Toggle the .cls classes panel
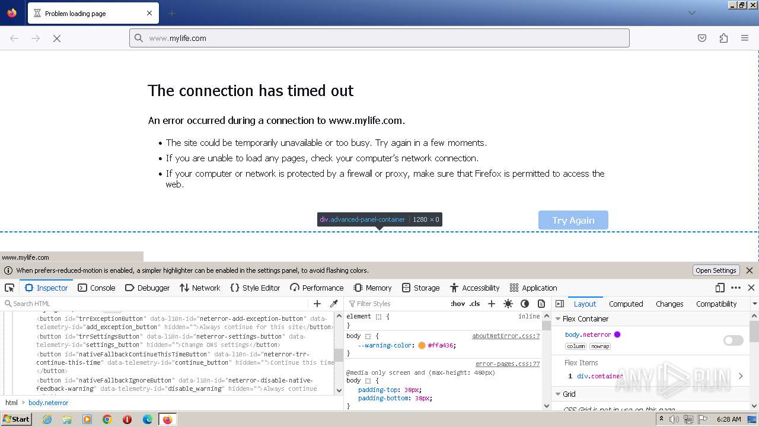 pyautogui.click(x=475, y=304)
